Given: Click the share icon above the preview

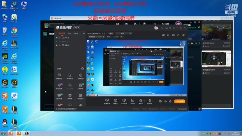Looking at the screenshot, I should pos(183,35).
